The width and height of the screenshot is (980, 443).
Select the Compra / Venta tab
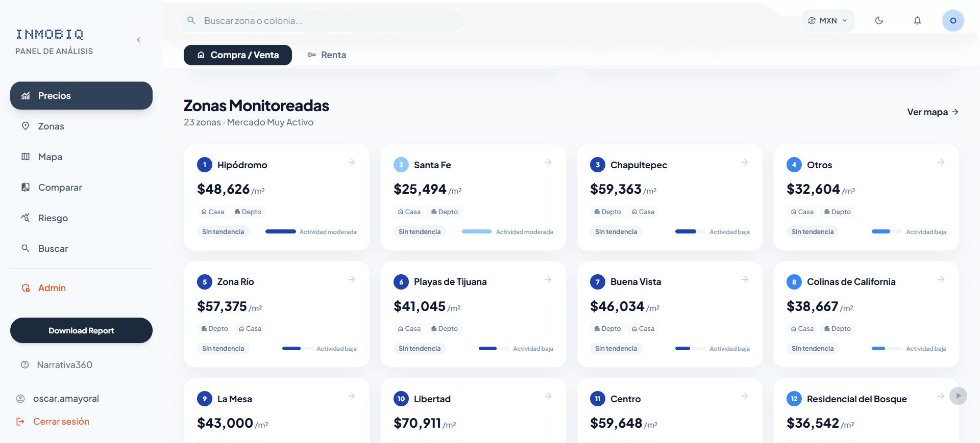point(238,55)
